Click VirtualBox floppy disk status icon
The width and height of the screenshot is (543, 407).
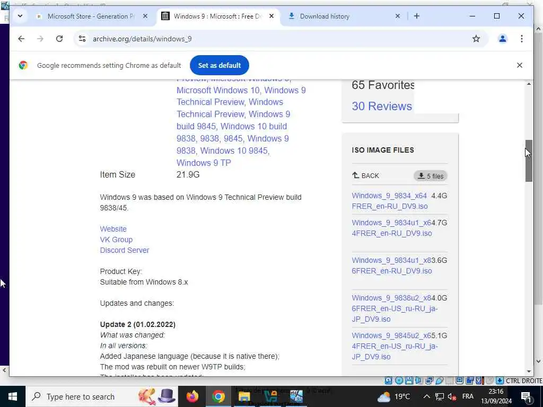coord(409,381)
